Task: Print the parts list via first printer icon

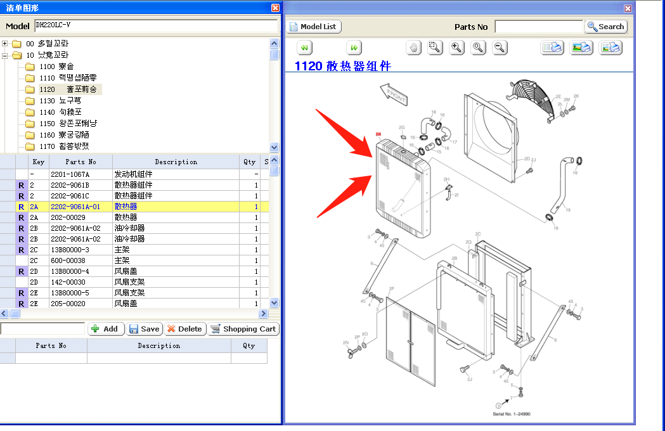Action: [x=552, y=48]
